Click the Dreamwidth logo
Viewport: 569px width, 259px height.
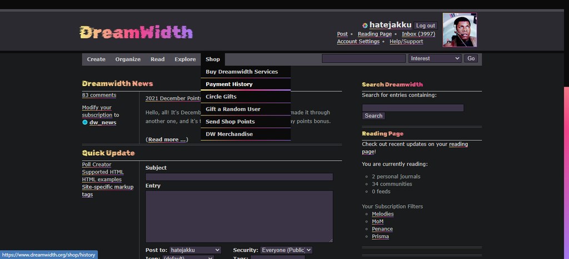(136, 32)
